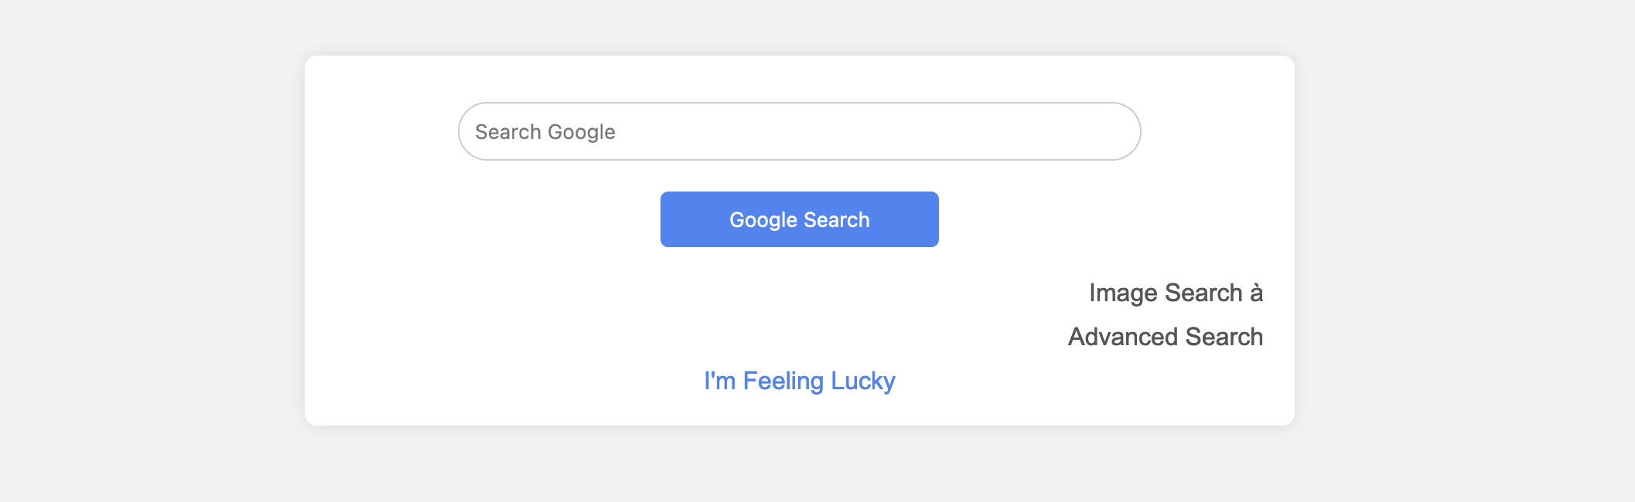The height and width of the screenshot is (502, 1635).
Task: Click the blue Google Search button
Action: click(799, 219)
